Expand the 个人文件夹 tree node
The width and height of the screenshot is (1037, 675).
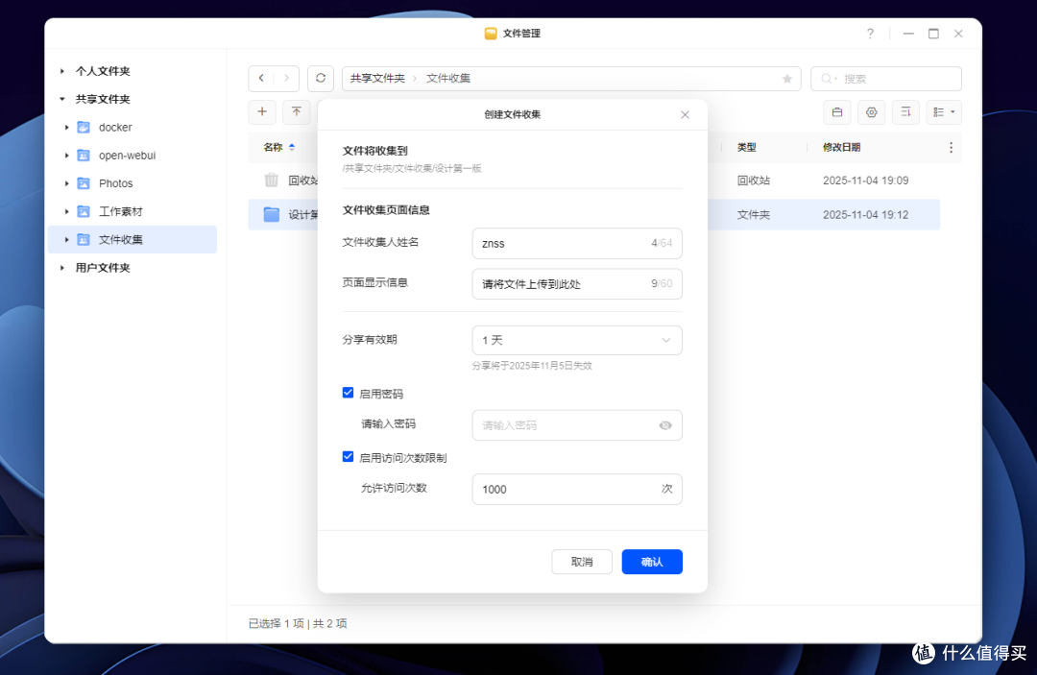(x=62, y=71)
